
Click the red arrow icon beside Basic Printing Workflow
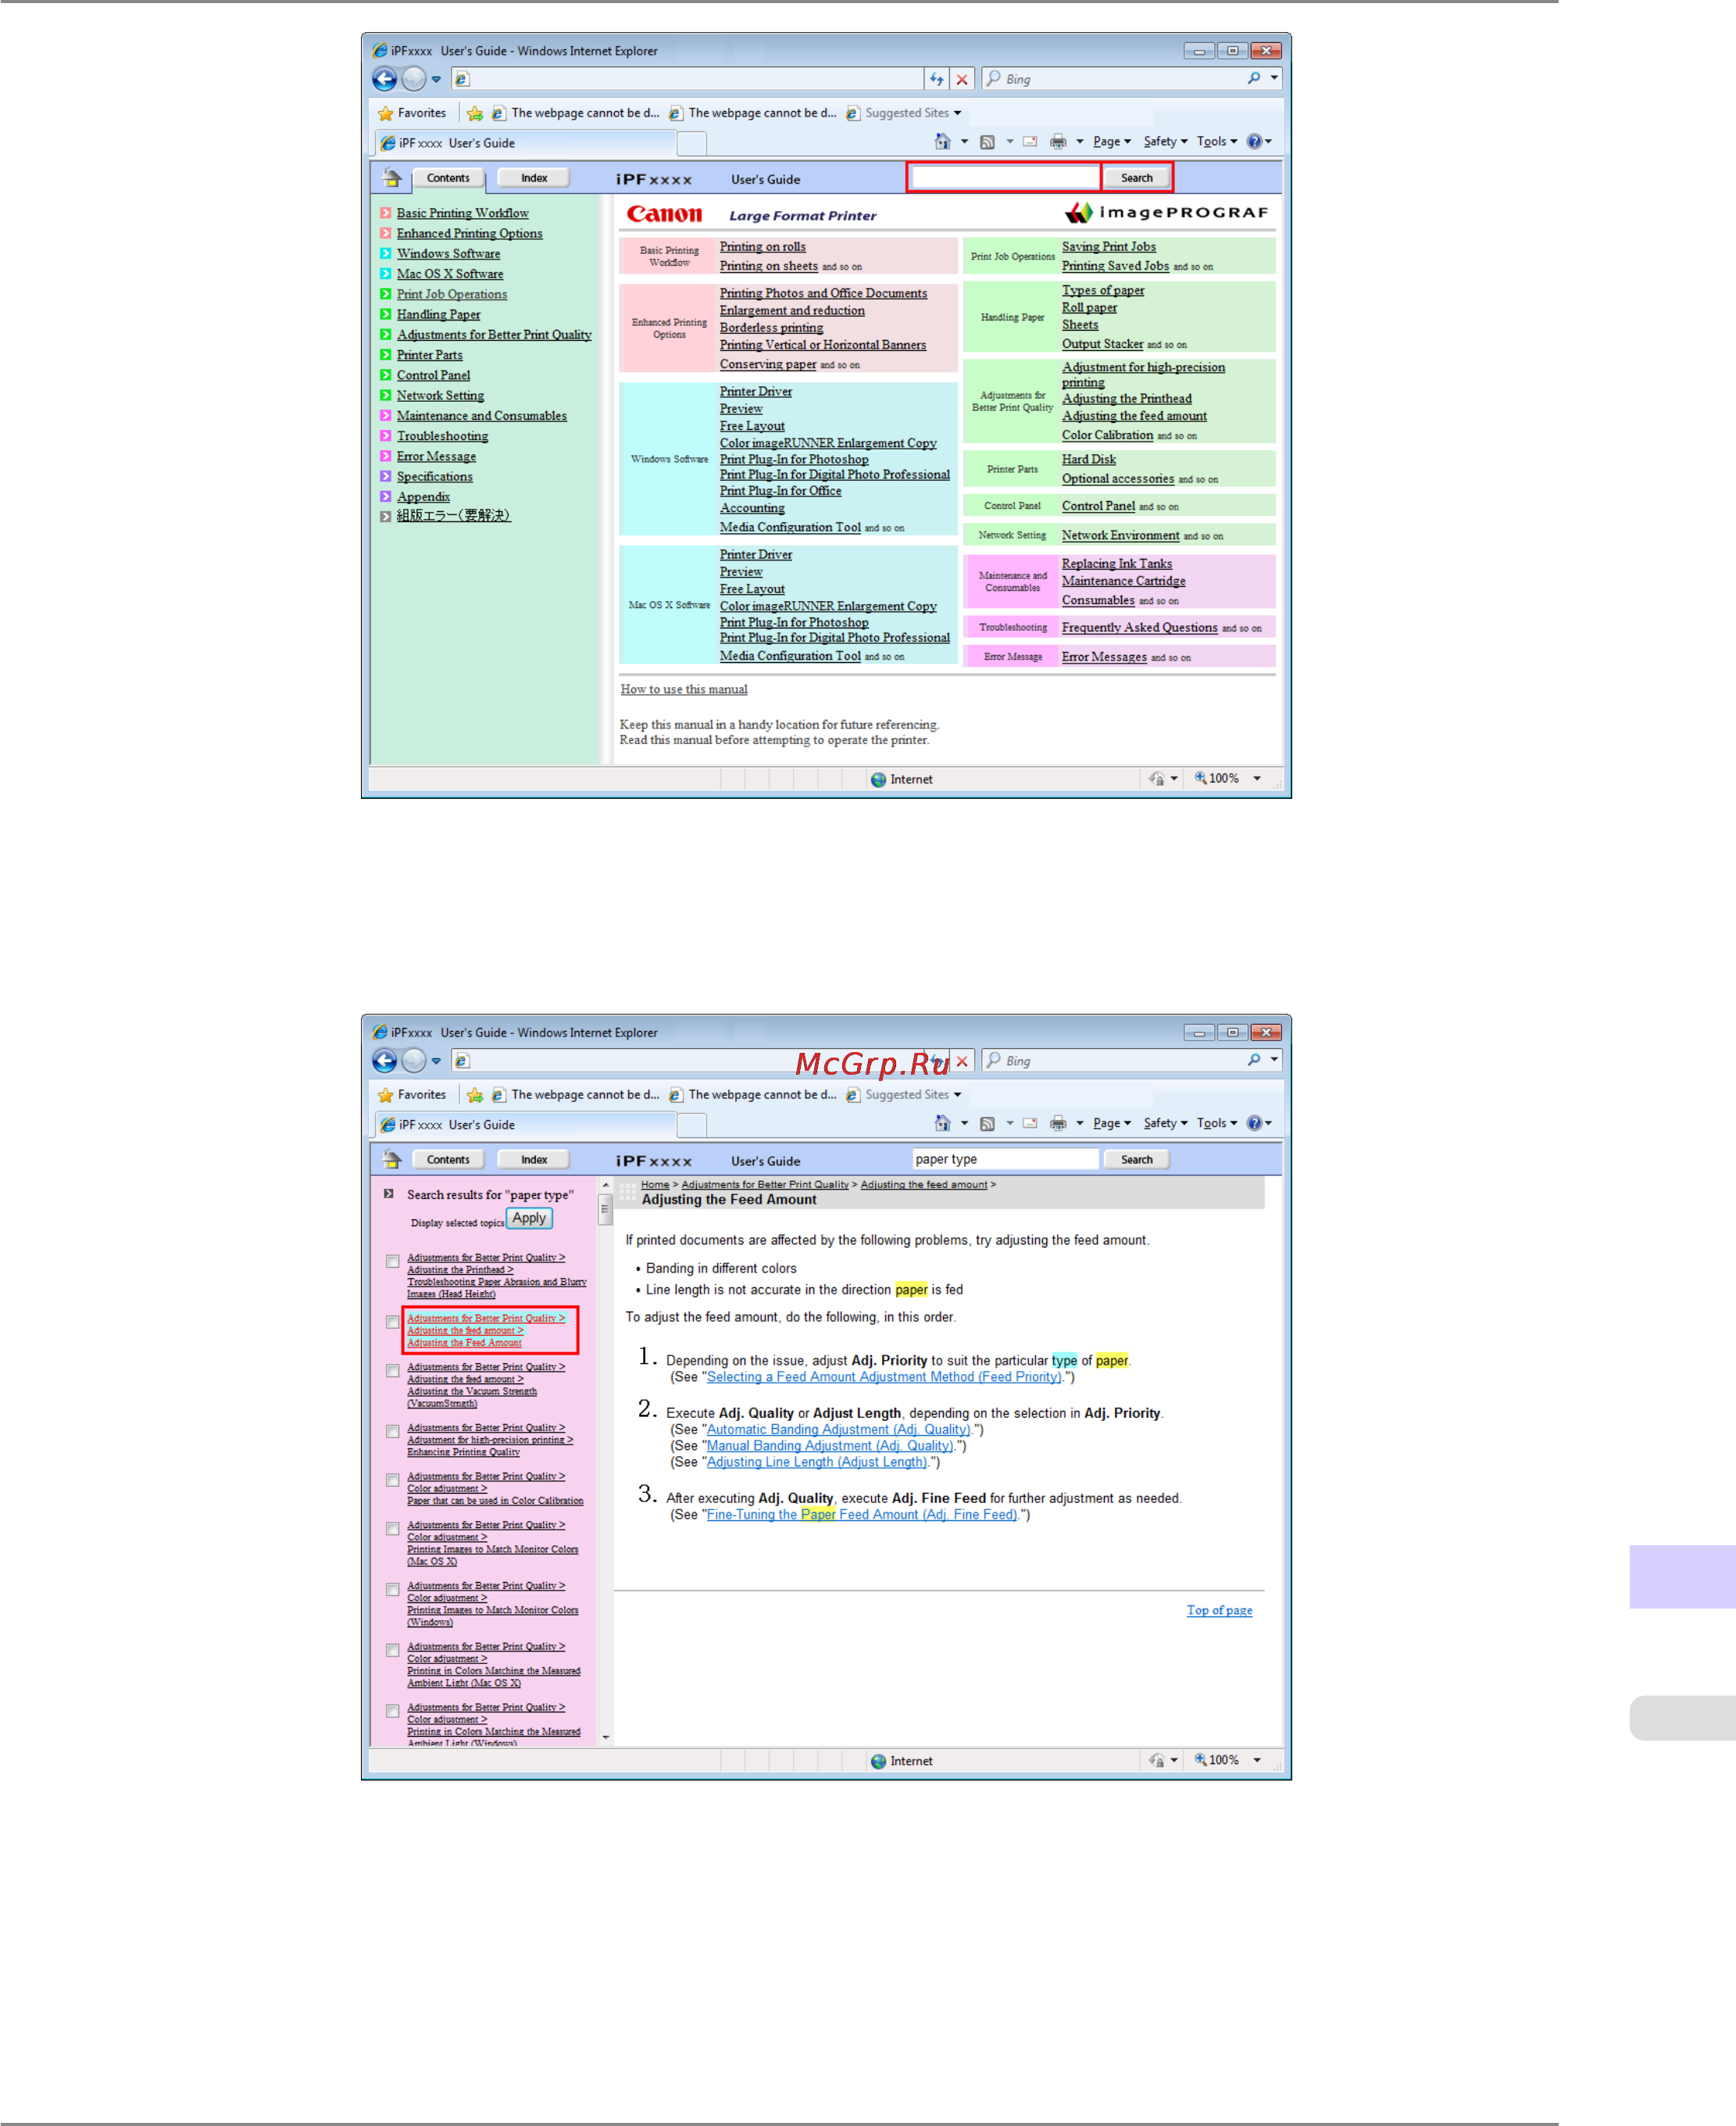click(386, 213)
